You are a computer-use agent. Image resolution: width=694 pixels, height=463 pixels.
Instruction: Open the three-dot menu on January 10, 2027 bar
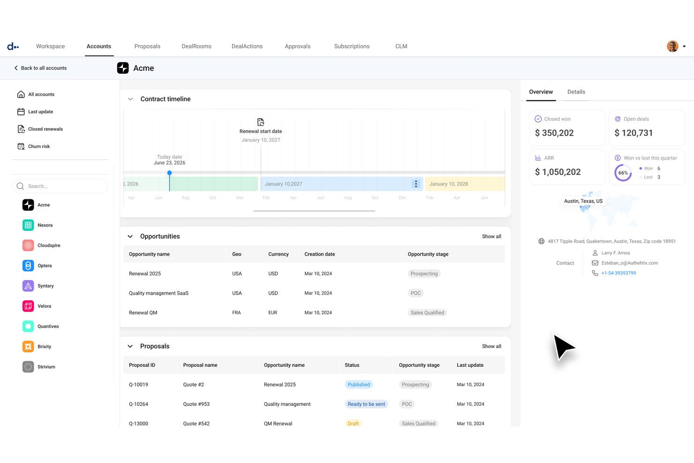click(x=416, y=184)
